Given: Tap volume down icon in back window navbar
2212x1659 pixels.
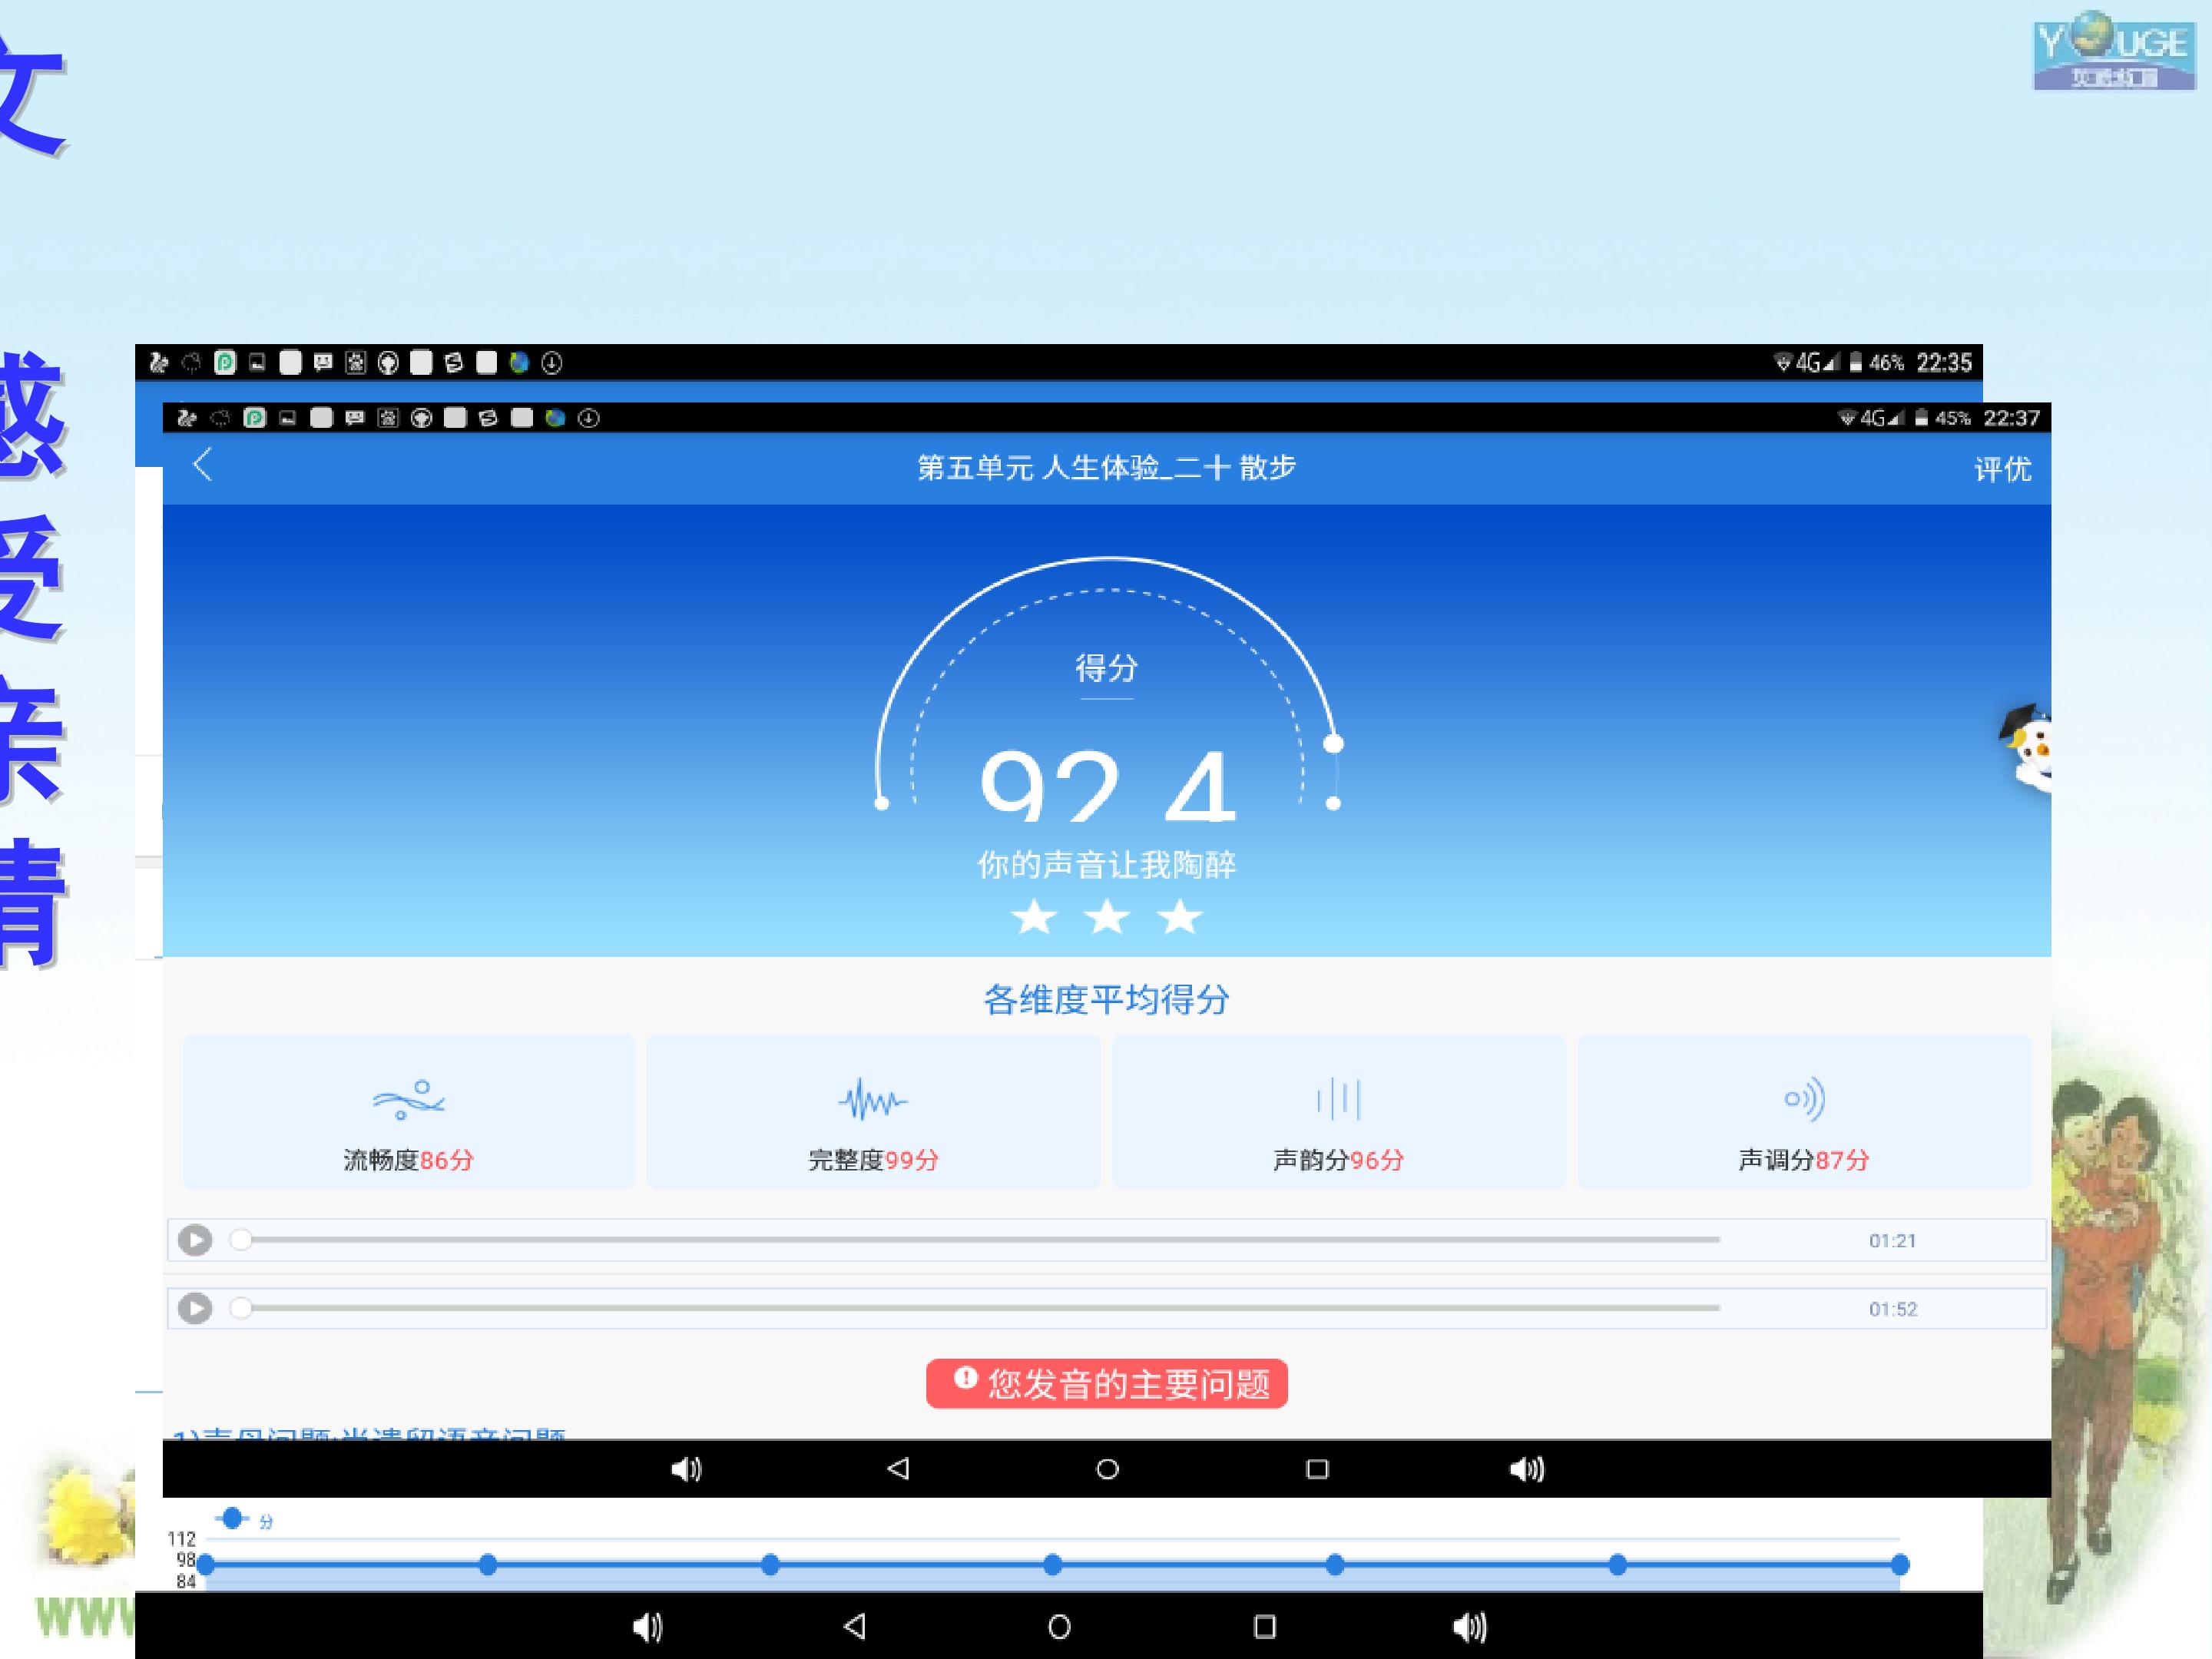Looking at the screenshot, I should point(648,1627).
